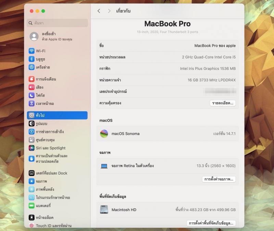The image size is (274, 231).
Task: Open the Screen Time (เวลาหน้าจอ) hourglass icon
Action: (32, 104)
